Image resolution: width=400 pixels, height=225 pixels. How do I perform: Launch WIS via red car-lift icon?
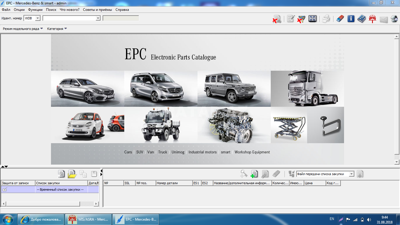pyautogui.click(x=372, y=19)
